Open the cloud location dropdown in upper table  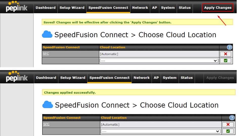point(159,61)
